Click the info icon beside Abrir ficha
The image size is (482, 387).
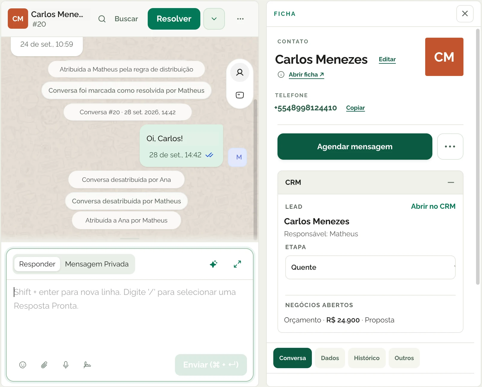(281, 74)
